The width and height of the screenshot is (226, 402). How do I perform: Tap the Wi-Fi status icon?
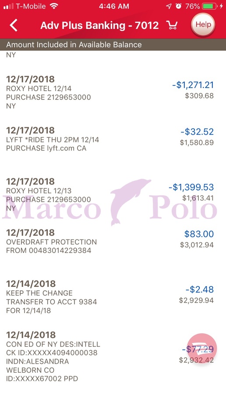coord(54,6)
